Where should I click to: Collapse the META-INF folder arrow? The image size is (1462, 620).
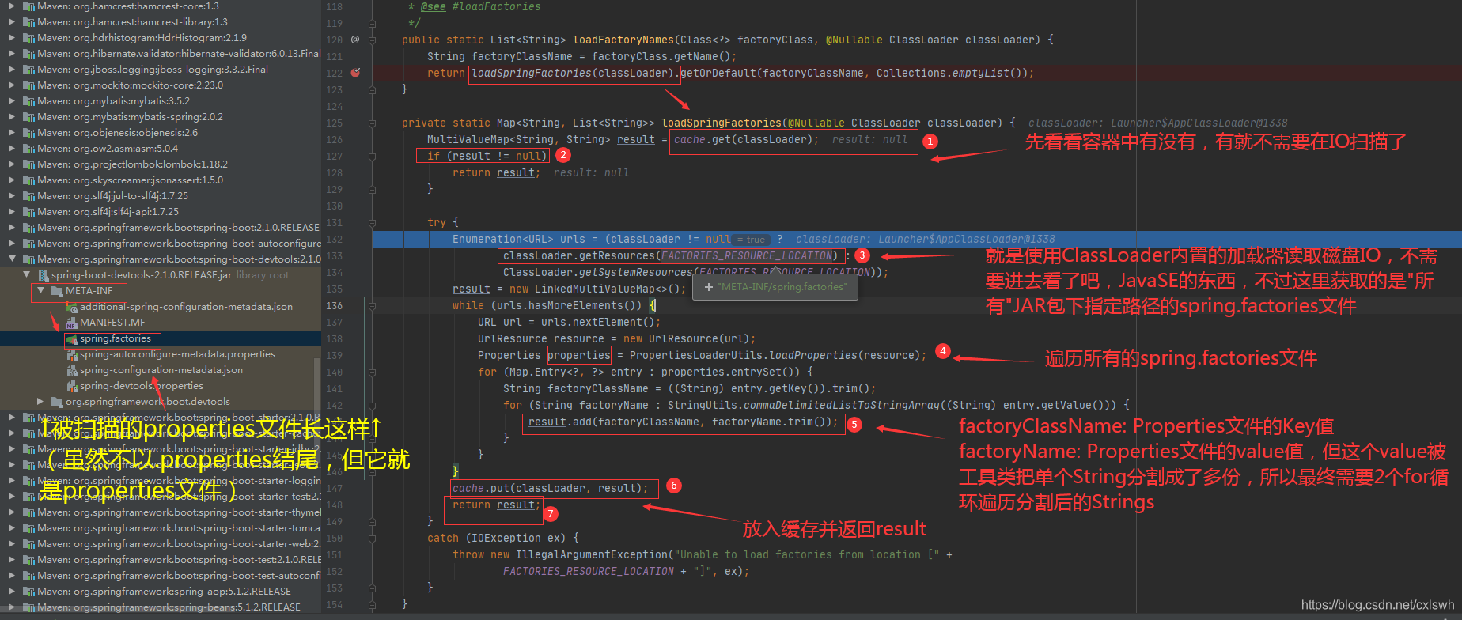click(x=40, y=290)
